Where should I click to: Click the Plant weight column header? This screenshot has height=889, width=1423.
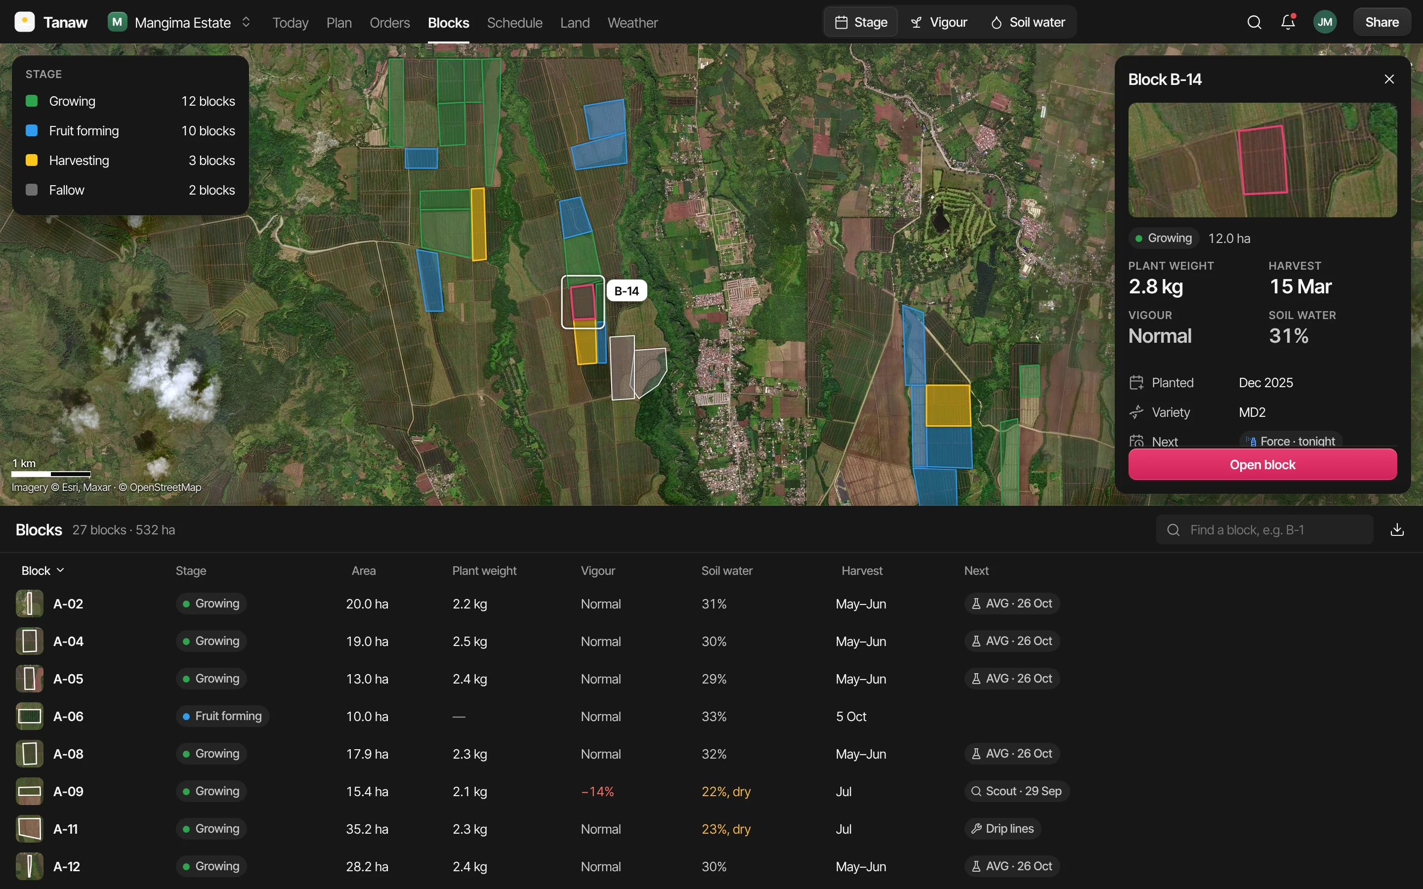[484, 571]
